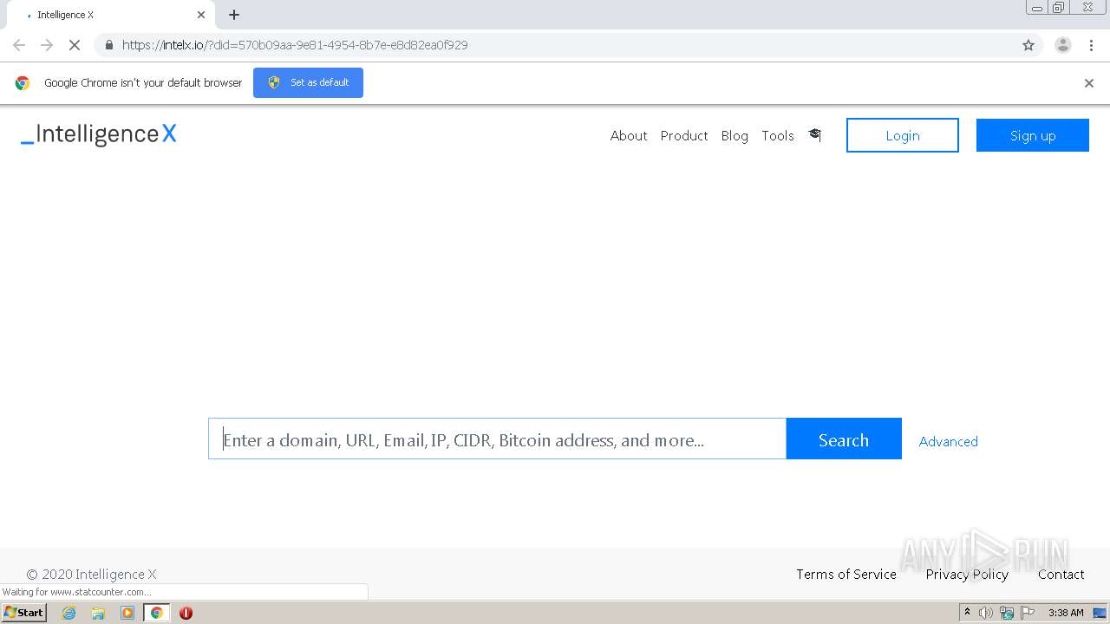Click the system clock showing 3:38 AM
This screenshot has height=624, width=1110.
tap(1066, 613)
